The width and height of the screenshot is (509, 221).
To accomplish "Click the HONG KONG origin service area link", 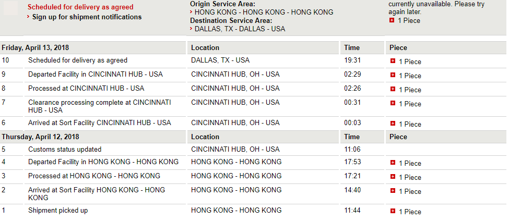I will tap(264, 13).
